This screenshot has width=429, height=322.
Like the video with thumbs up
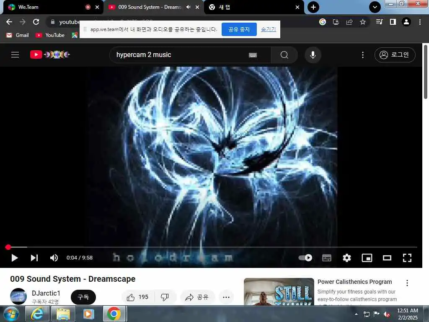pyautogui.click(x=137, y=297)
